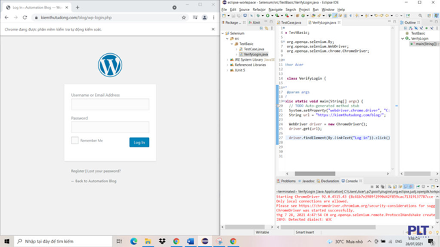The height and width of the screenshot is (247, 440).
Task: Click Remove Launch X icon in Console toolbar
Action: pyautogui.click(x=377, y=186)
